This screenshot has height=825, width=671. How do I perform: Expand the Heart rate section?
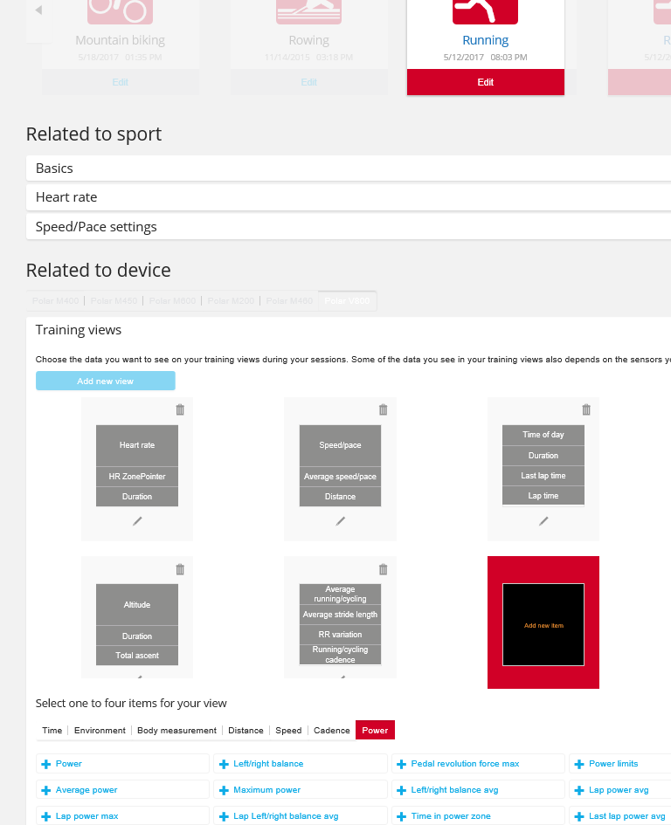pyautogui.click(x=348, y=197)
